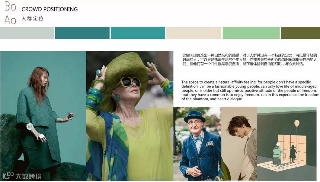This screenshot has height=182, width=320.
Task: Click the Chinese description paragraph
Action: click(x=250, y=59)
